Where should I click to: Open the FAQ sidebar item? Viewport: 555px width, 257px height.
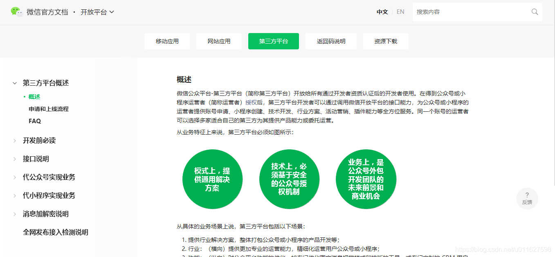(x=35, y=121)
